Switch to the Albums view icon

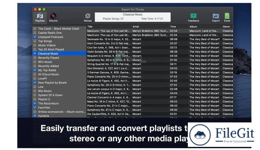(x=53, y=16)
